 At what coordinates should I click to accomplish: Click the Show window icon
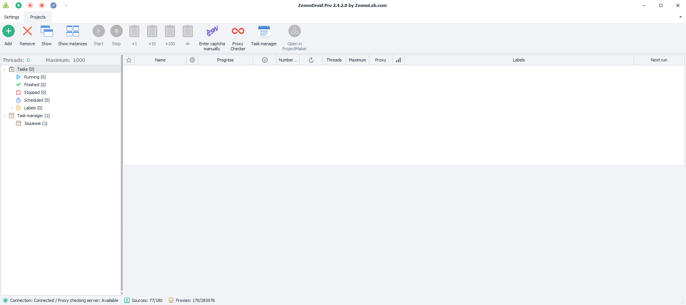tap(46, 31)
